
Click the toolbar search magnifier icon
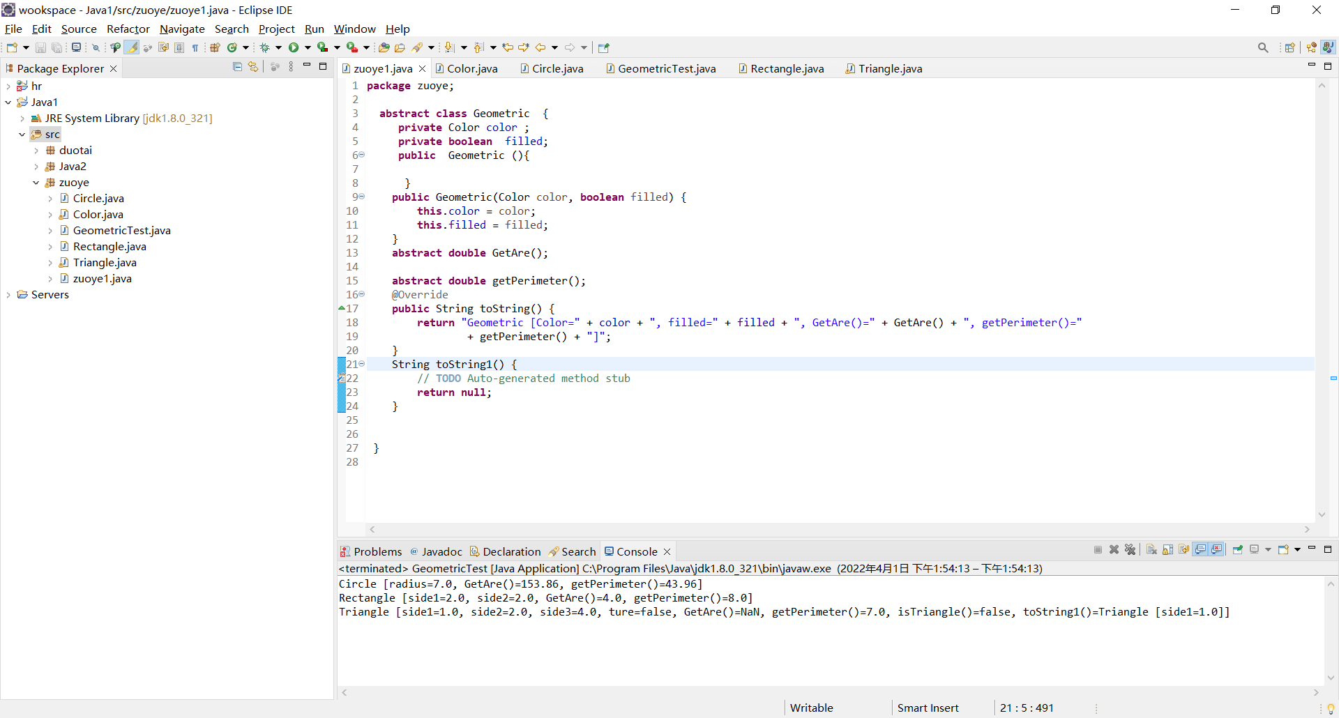pyautogui.click(x=1263, y=47)
